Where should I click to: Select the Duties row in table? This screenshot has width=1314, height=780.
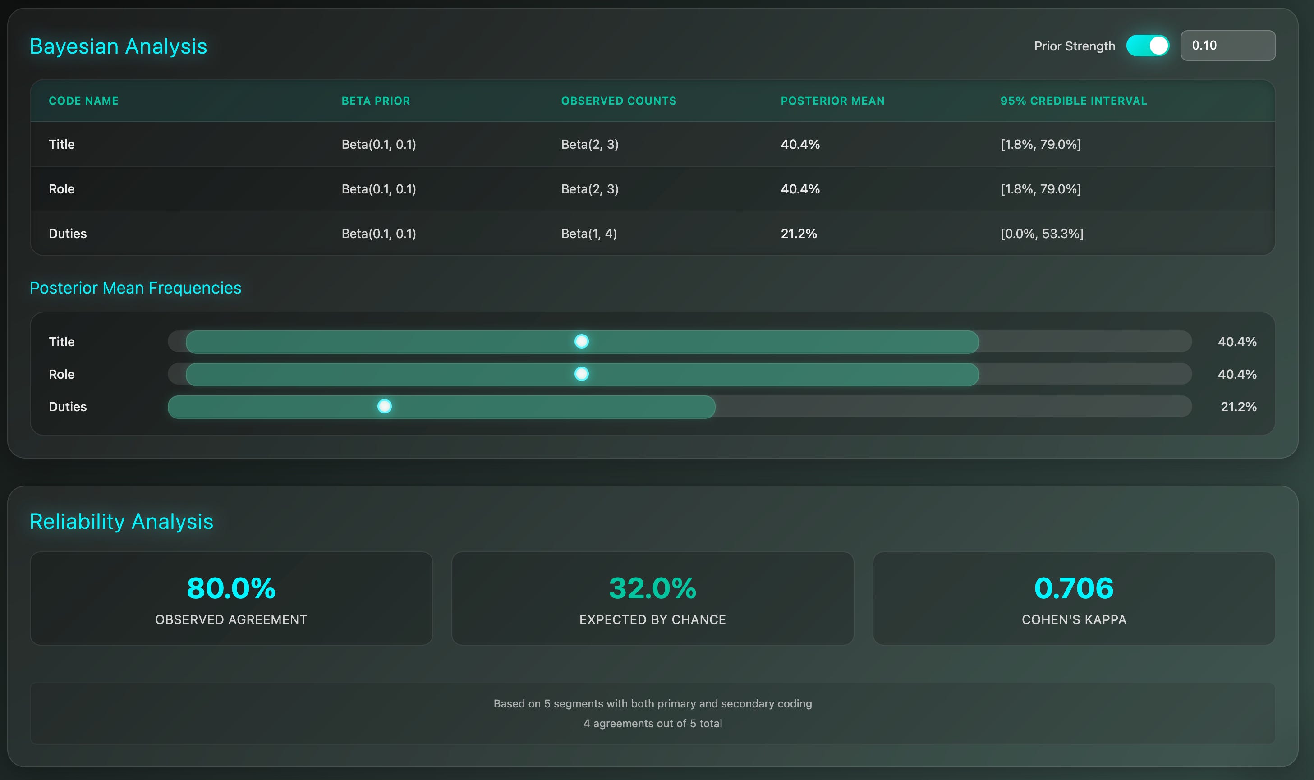[68, 234]
